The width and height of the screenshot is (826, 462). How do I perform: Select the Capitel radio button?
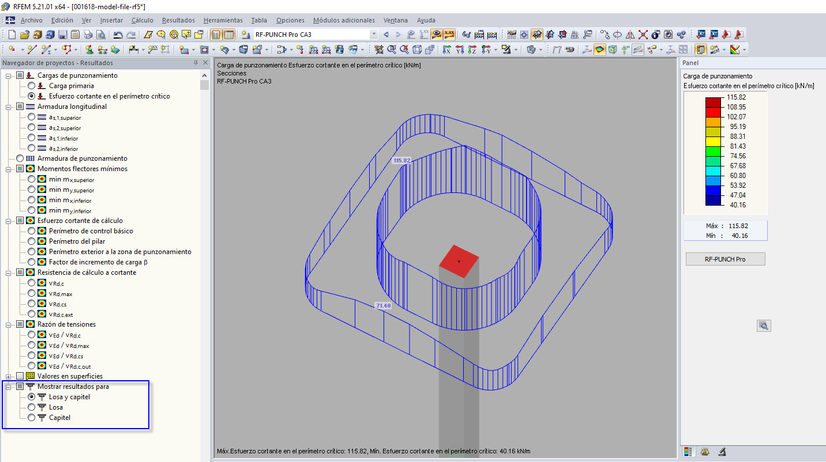coord(31,418)
